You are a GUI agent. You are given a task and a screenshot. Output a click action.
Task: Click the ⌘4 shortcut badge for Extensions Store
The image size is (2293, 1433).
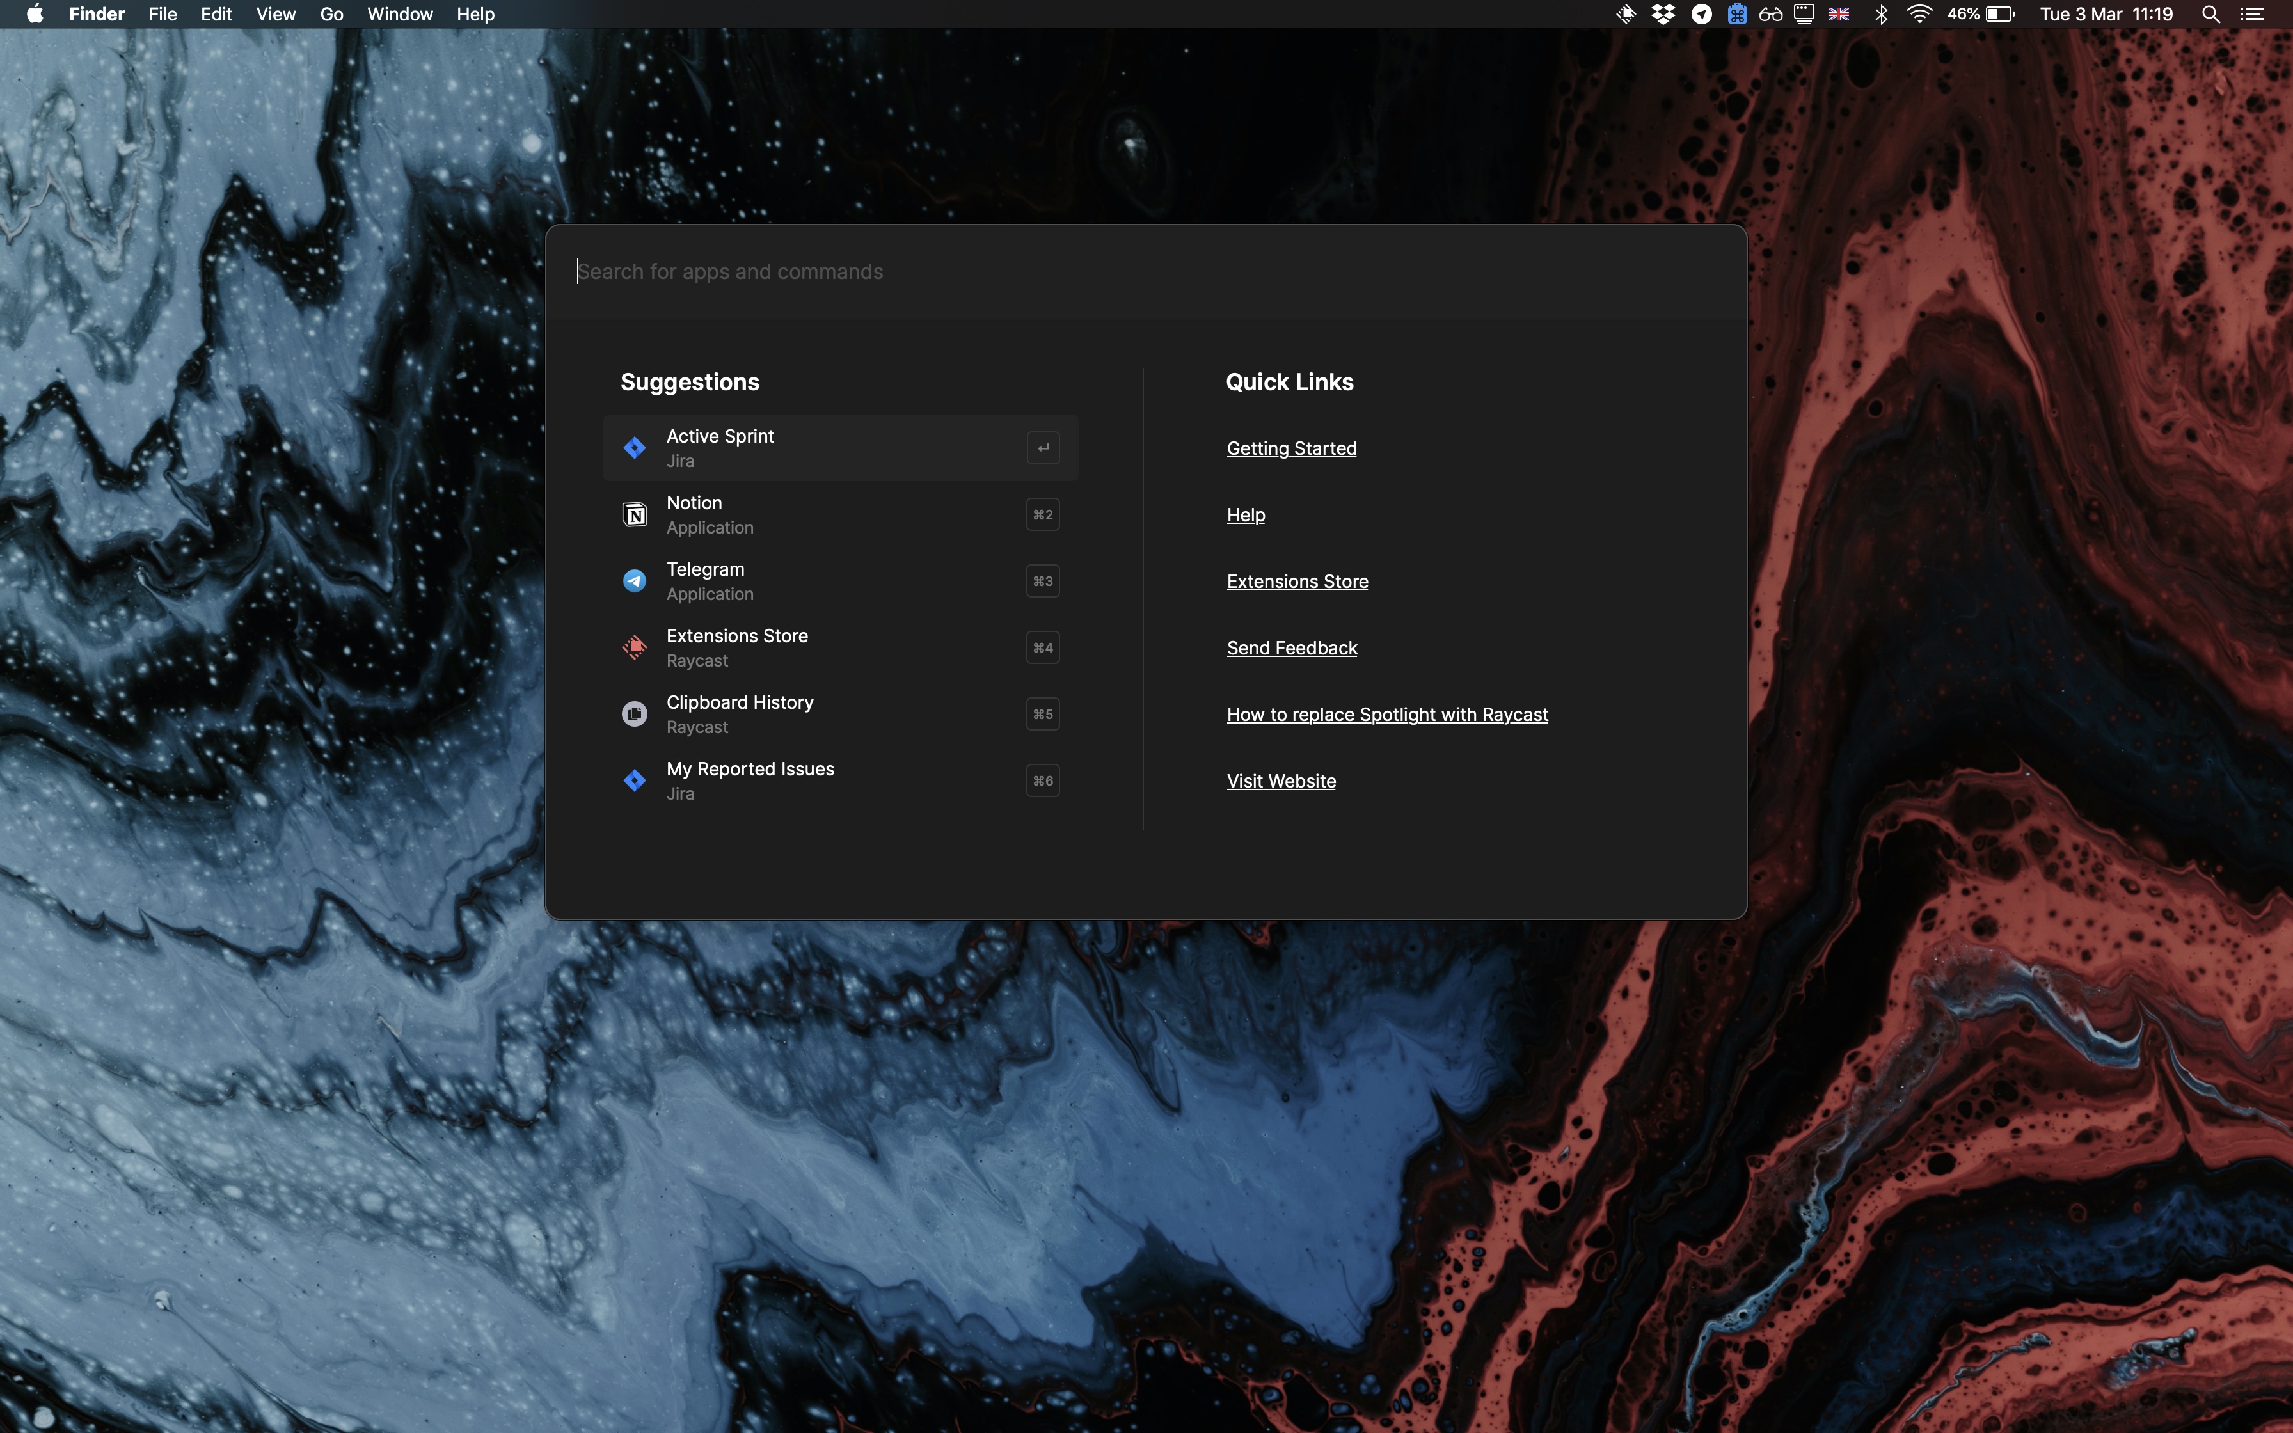pyautogui.click(x=1043, y=647)
